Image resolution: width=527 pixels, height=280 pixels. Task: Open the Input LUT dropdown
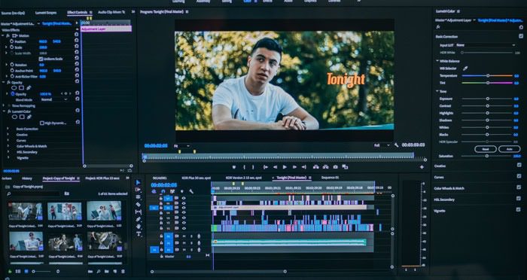(x=486, y=45)
